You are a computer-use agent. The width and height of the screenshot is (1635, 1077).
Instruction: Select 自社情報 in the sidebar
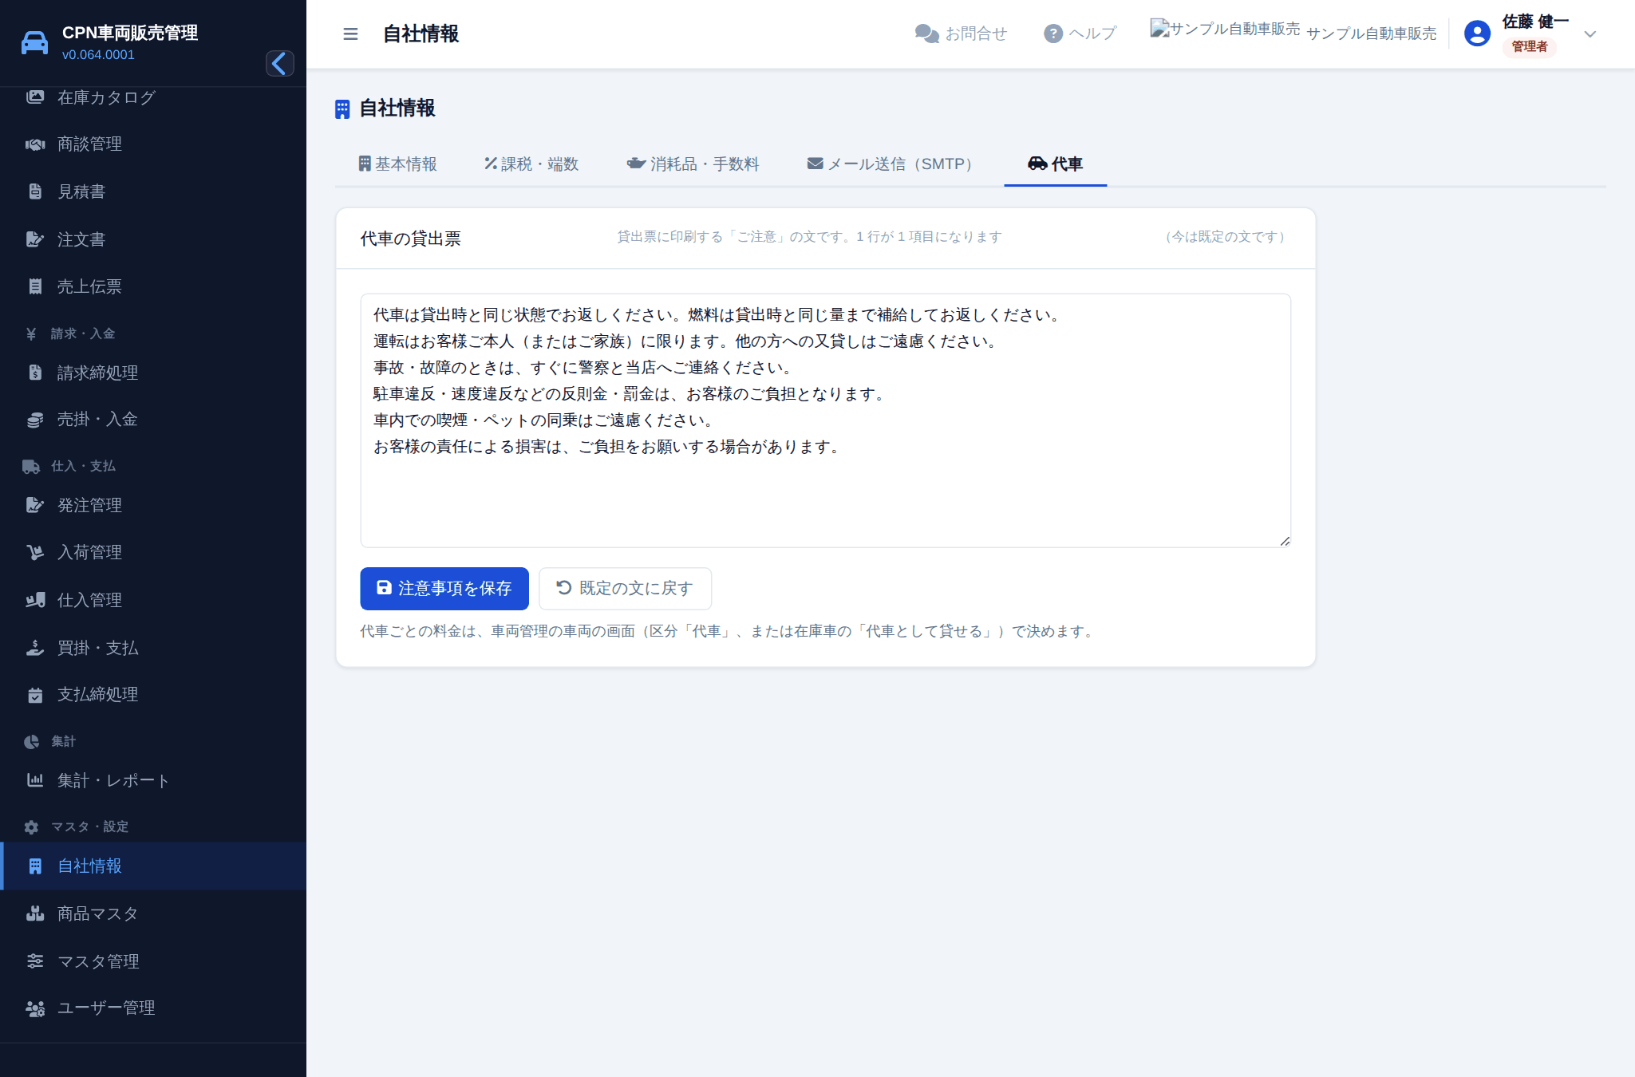(x=153, y=866)
